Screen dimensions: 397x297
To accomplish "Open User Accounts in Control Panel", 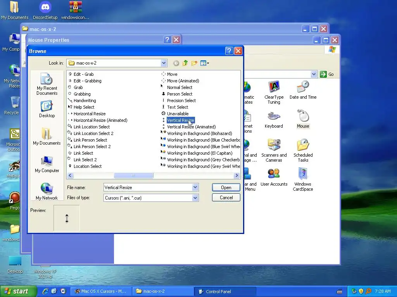I will [x=274, y=177].
